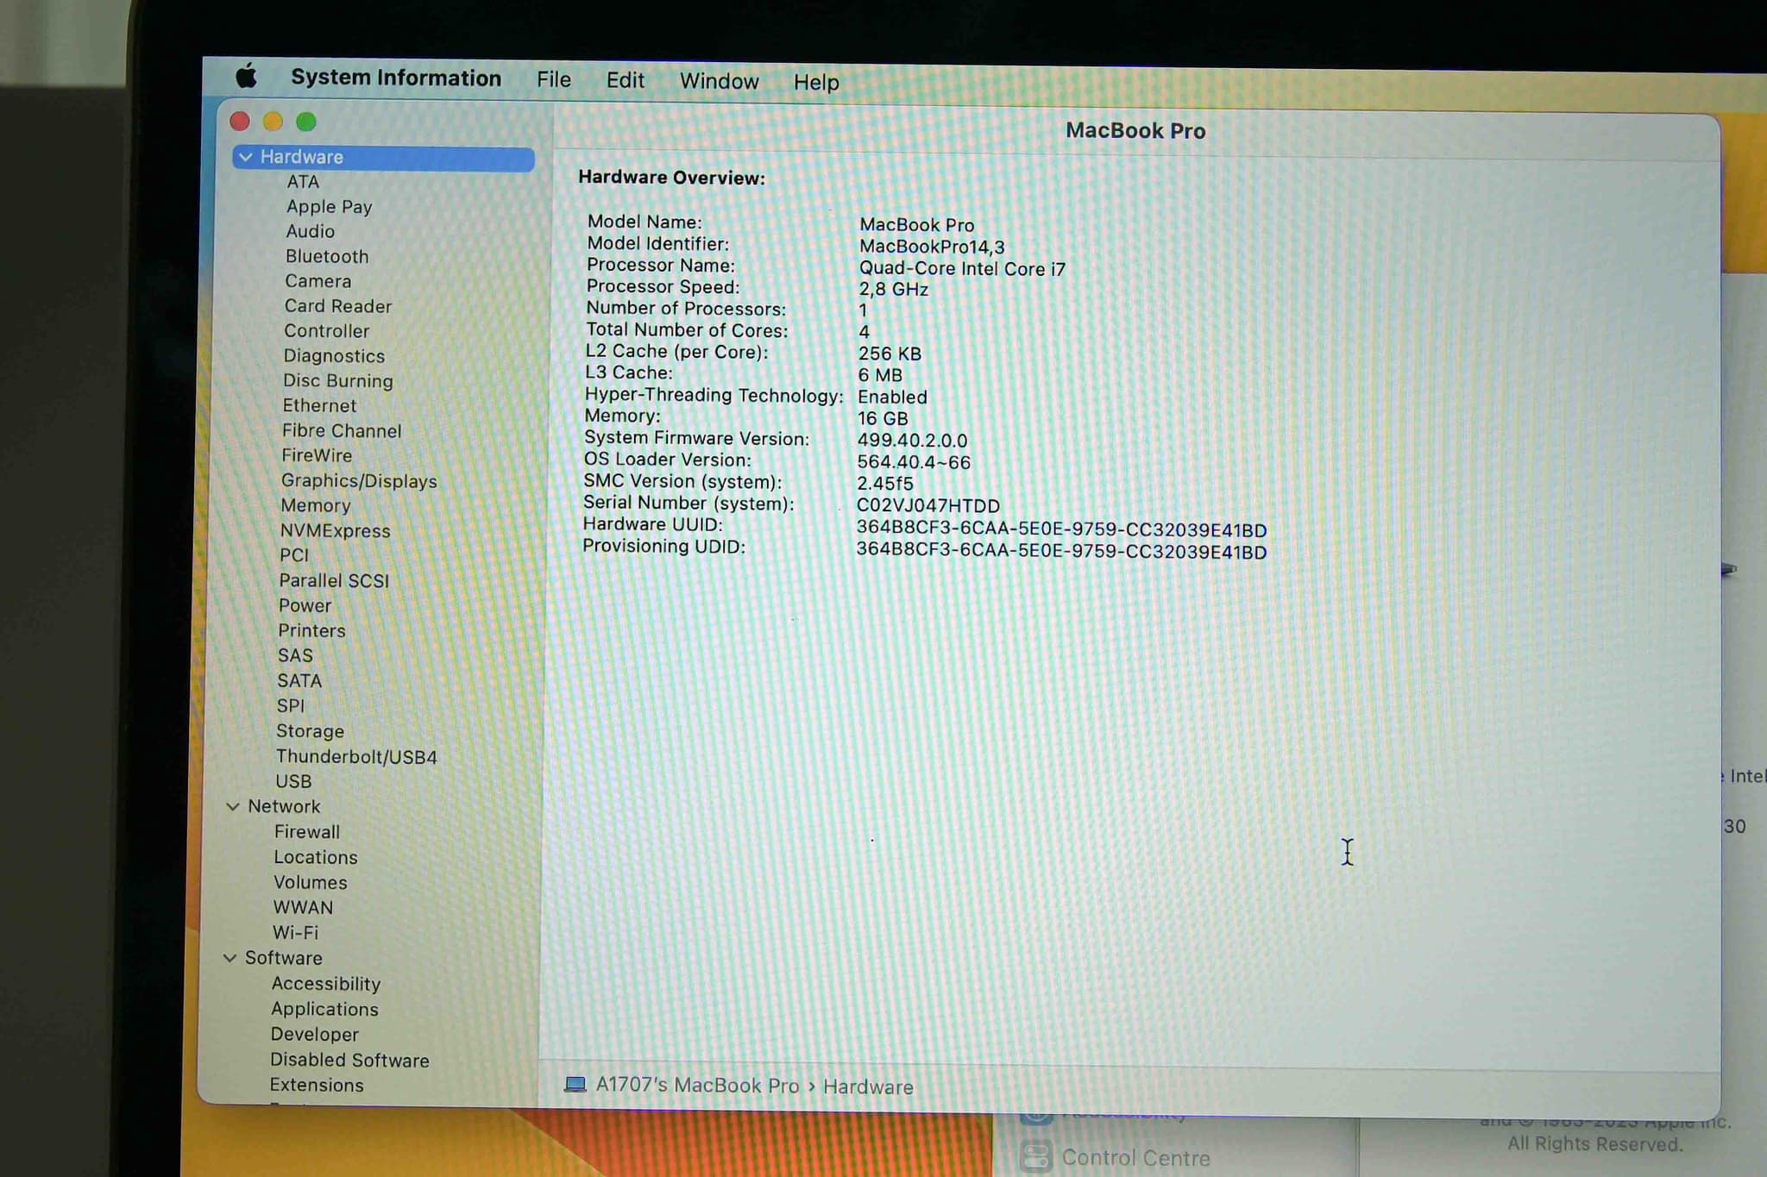Select Storage in the sidebar

tap(310, 731)
